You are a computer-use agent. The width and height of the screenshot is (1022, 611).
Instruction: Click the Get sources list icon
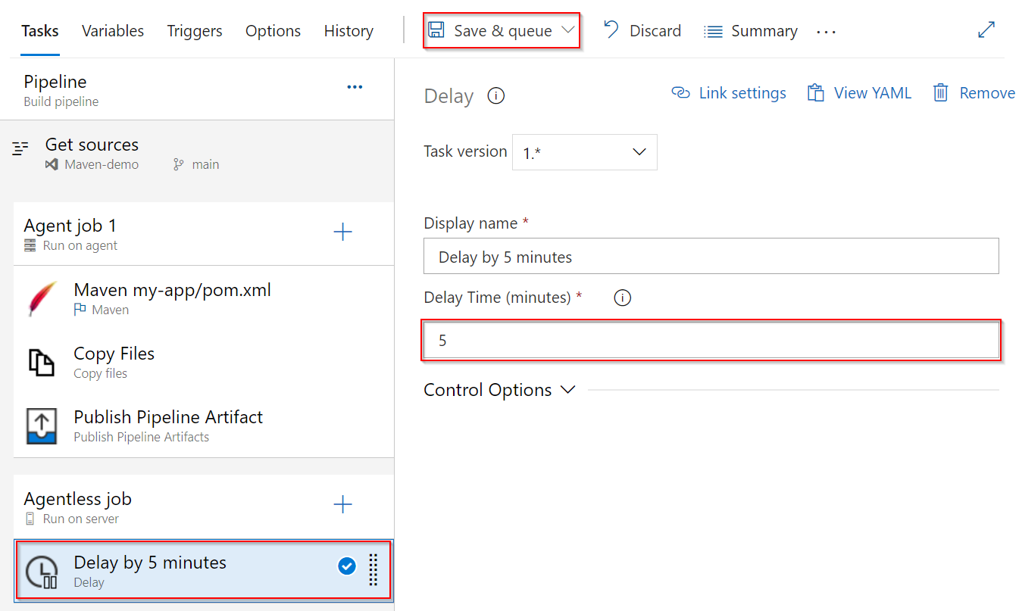(x=21, y=148)
